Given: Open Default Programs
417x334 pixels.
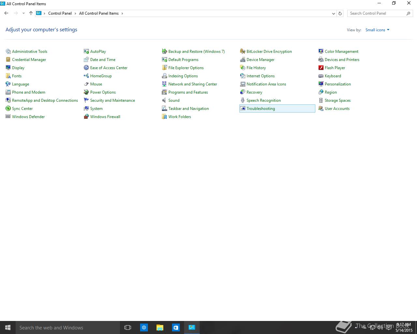Looking at the screenshot, I should [x=183, y=60].
